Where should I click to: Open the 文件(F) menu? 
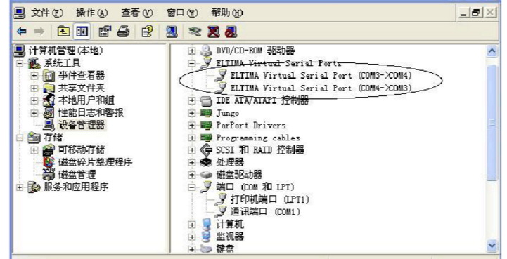[x=46, y=13]
